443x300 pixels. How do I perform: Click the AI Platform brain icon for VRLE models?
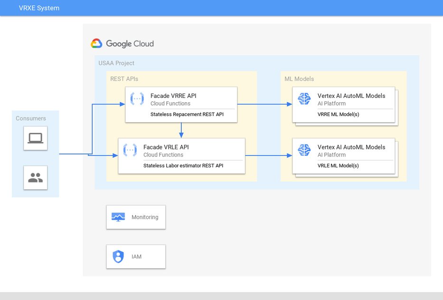(x=304, y=150)
